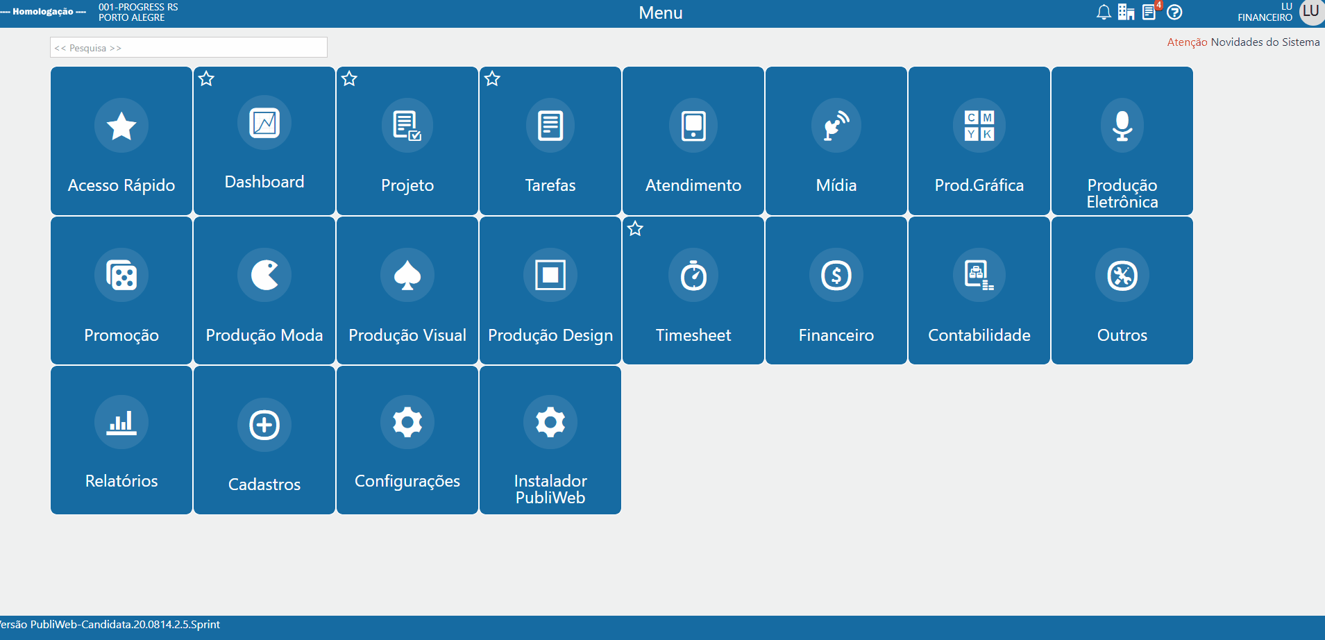This screenshot has height=640, width=1325.
Task: Open the Acesso Rápido star tile
Action: (121, 141)
